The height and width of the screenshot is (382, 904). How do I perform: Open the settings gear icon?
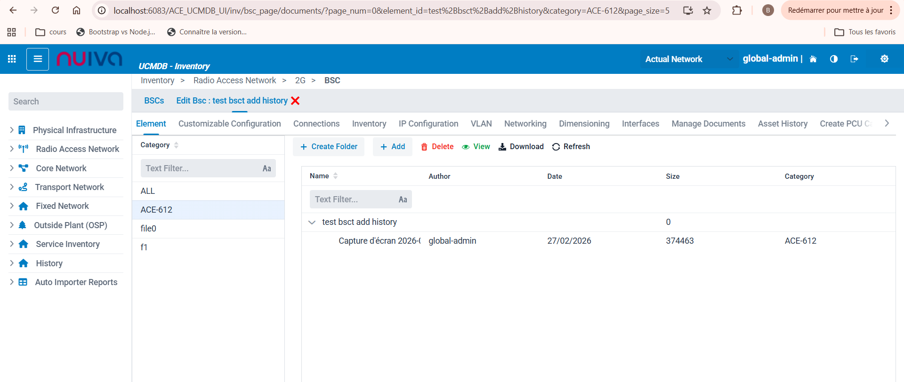coord(884,59)
